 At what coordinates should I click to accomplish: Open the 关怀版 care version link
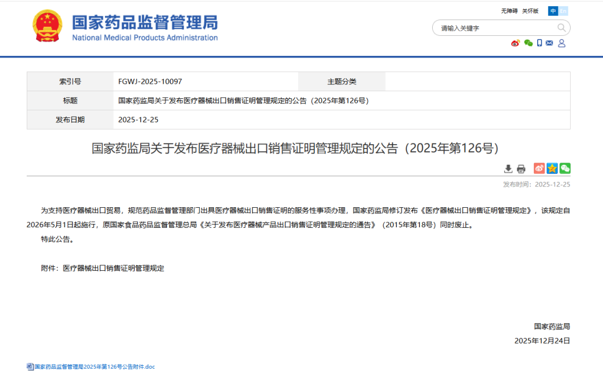529,11
